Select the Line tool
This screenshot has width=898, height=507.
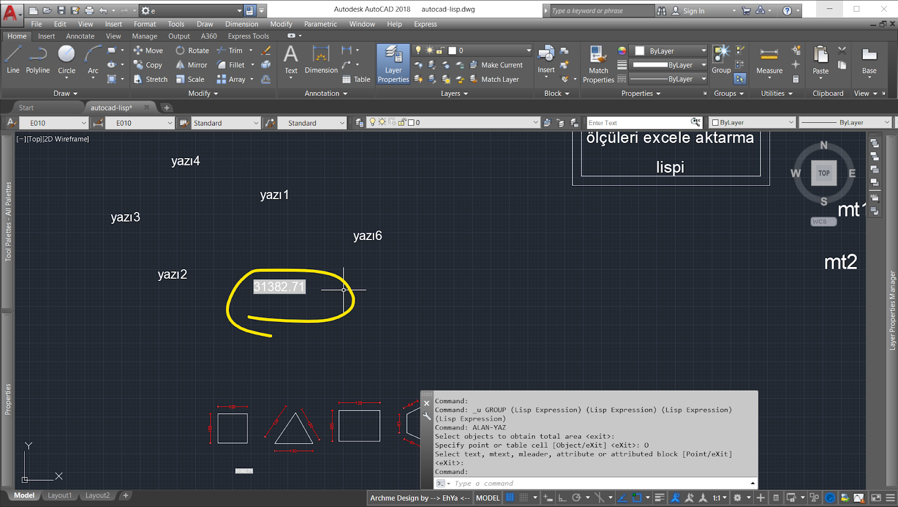[13, 59]
